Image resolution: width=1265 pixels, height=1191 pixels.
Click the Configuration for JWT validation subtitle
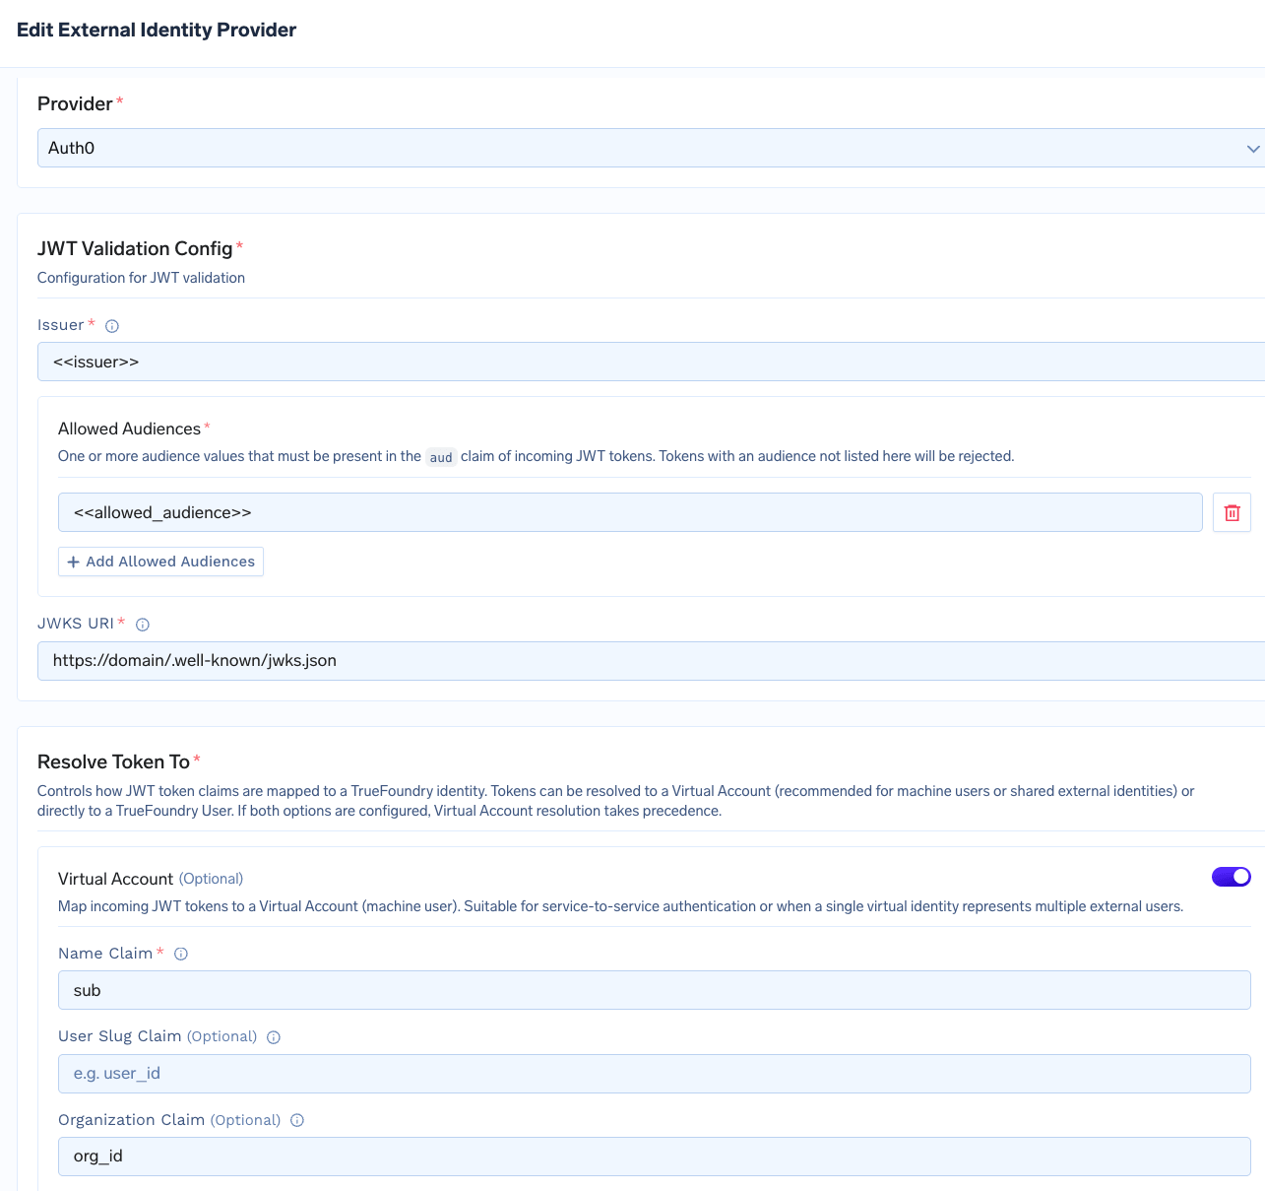(141, 278)
